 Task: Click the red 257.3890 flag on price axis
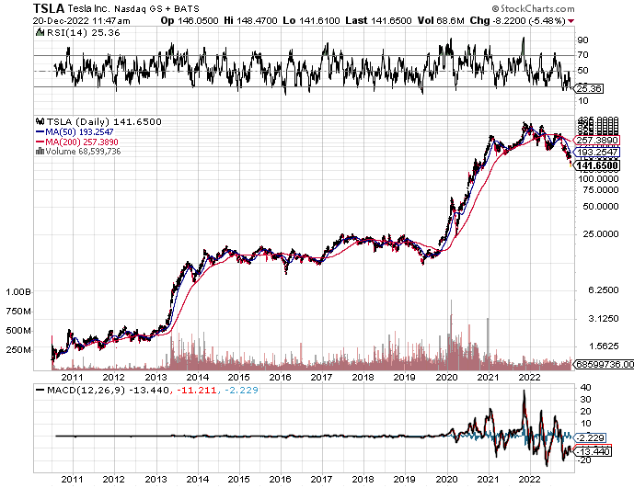[597, 141]
